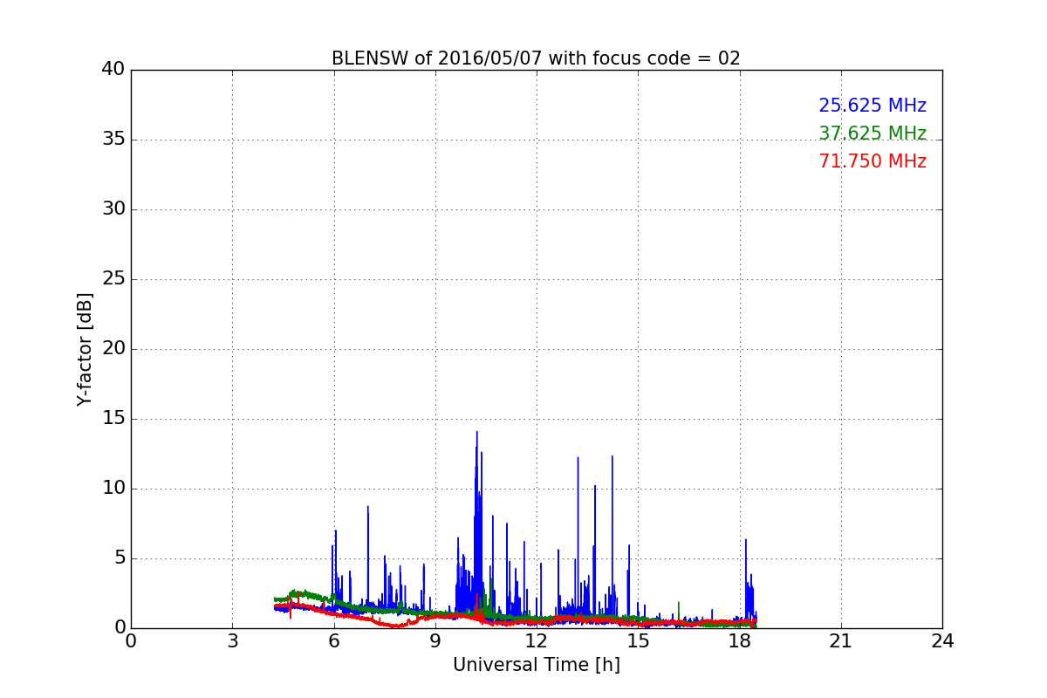Click the tallest blue peak near 14 dB
This screenshot has width=1047, height=698.
[x=476, y=433]
